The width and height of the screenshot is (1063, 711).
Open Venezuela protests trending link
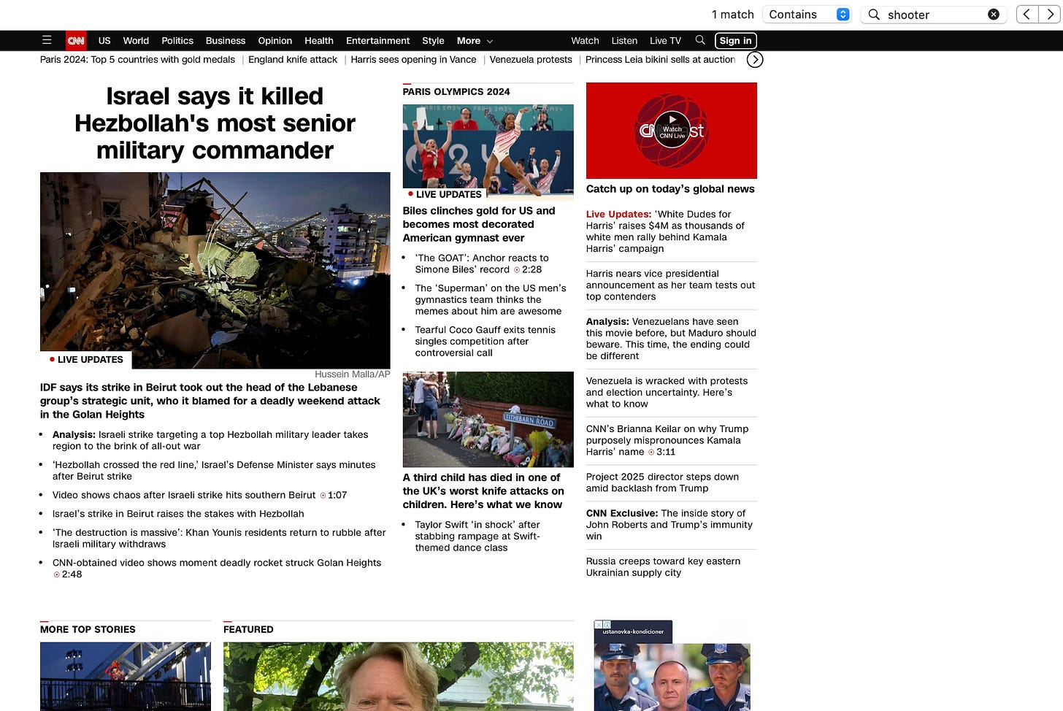(531, 60)
